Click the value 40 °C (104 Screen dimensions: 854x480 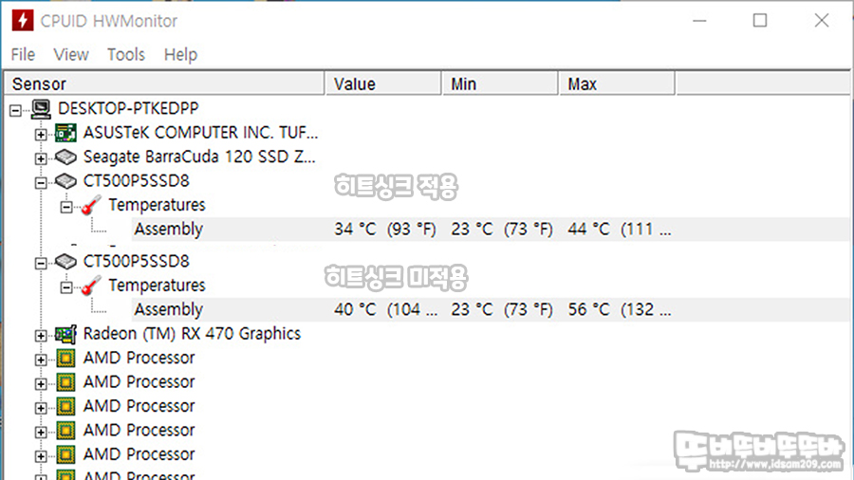(385, 309)
